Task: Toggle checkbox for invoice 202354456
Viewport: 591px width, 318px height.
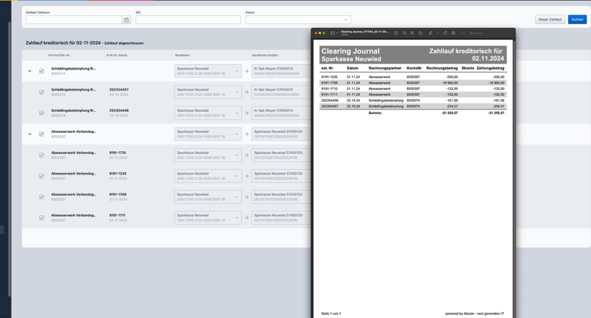Action: tap(42, 113)
